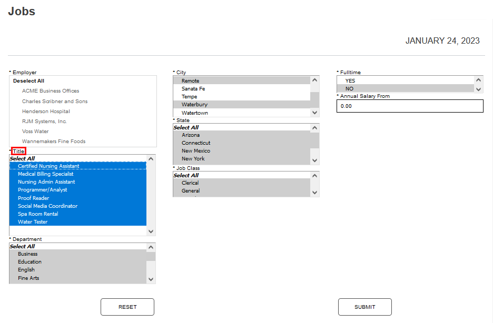Image resolution: width=493 pixels, height=323 pixels.
Task: Select Education in Department list
Action: (x=29, y=262)
